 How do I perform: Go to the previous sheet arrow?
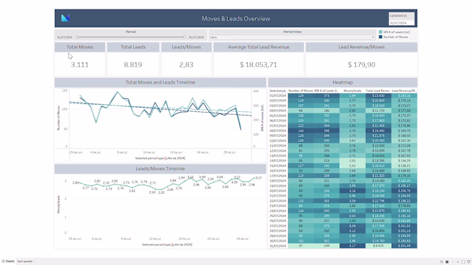[453, 262]
